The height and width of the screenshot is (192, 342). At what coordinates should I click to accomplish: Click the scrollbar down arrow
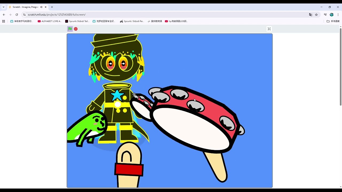[340, 187]
